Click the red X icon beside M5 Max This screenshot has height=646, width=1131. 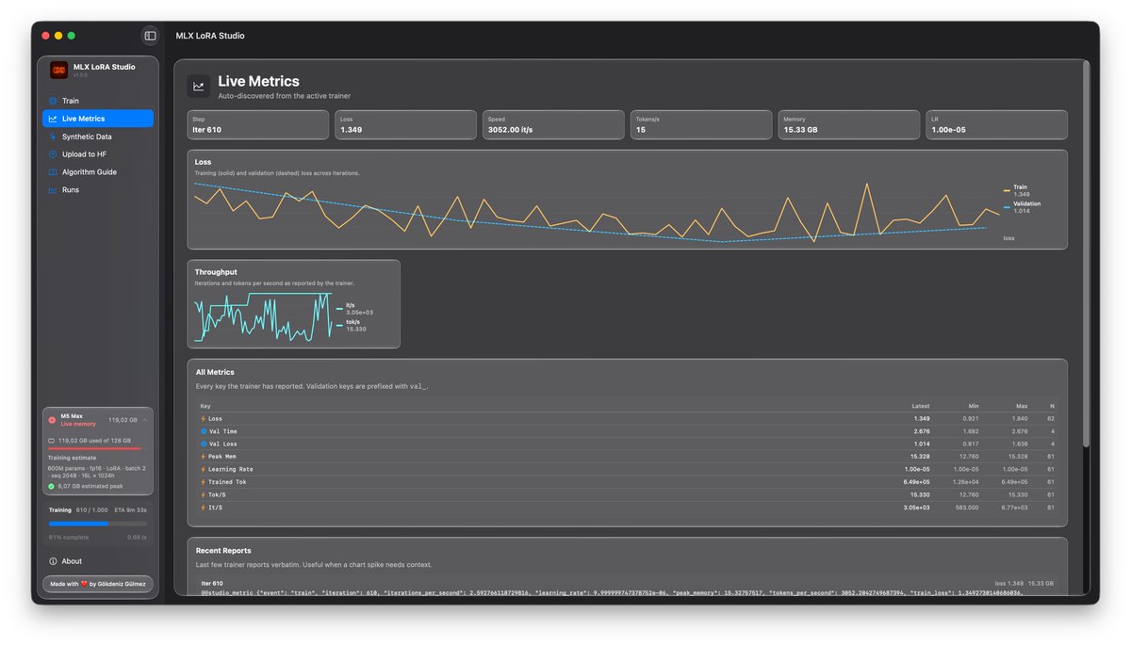click(x=53, y=420)
